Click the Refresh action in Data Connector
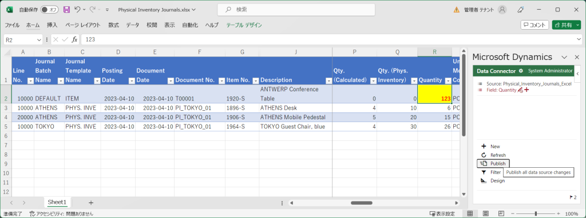Viewport: 586px width, 218px height. [x=493, y=155]
